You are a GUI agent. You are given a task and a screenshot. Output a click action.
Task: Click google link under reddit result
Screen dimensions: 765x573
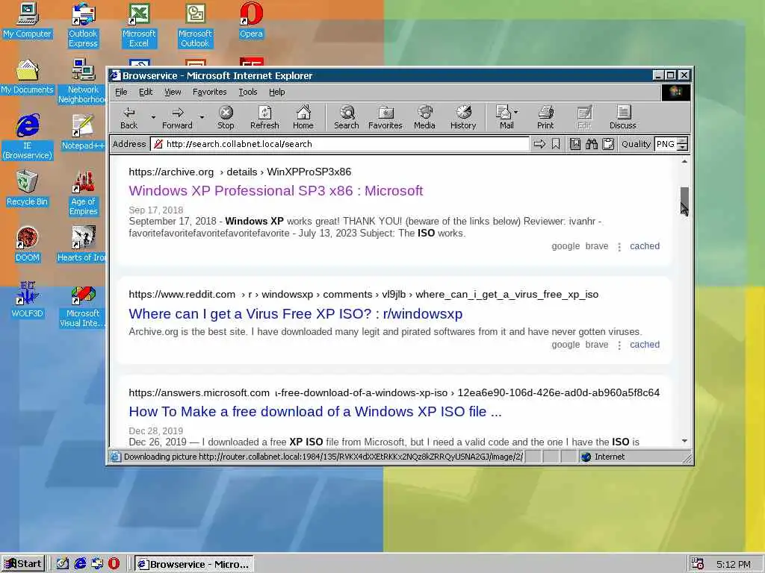[566, 345]
